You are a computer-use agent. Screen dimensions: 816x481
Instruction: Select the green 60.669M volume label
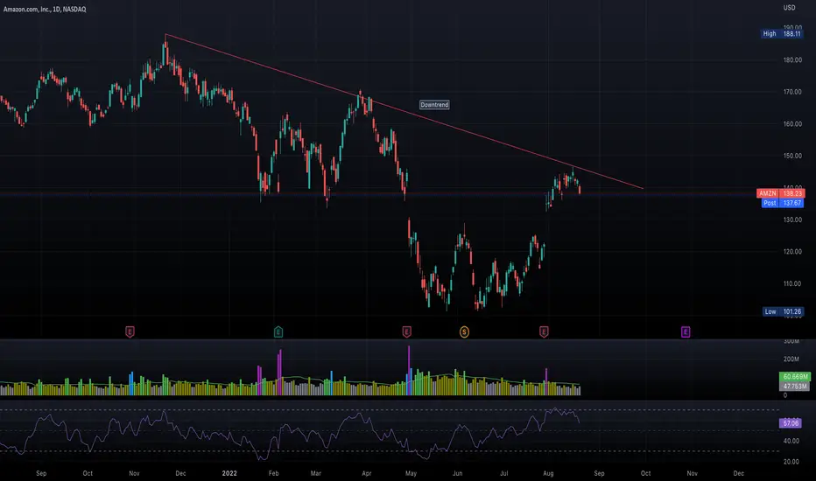795,376
